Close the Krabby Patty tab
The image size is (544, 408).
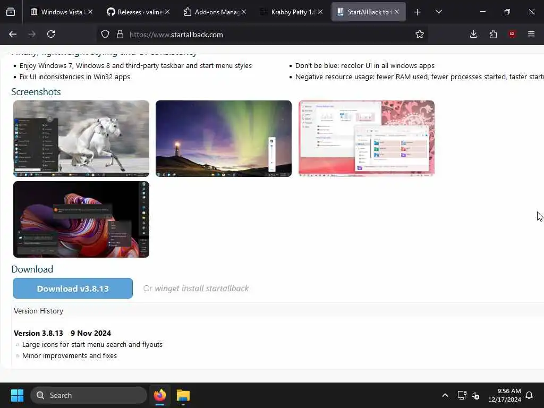point(320,12)
